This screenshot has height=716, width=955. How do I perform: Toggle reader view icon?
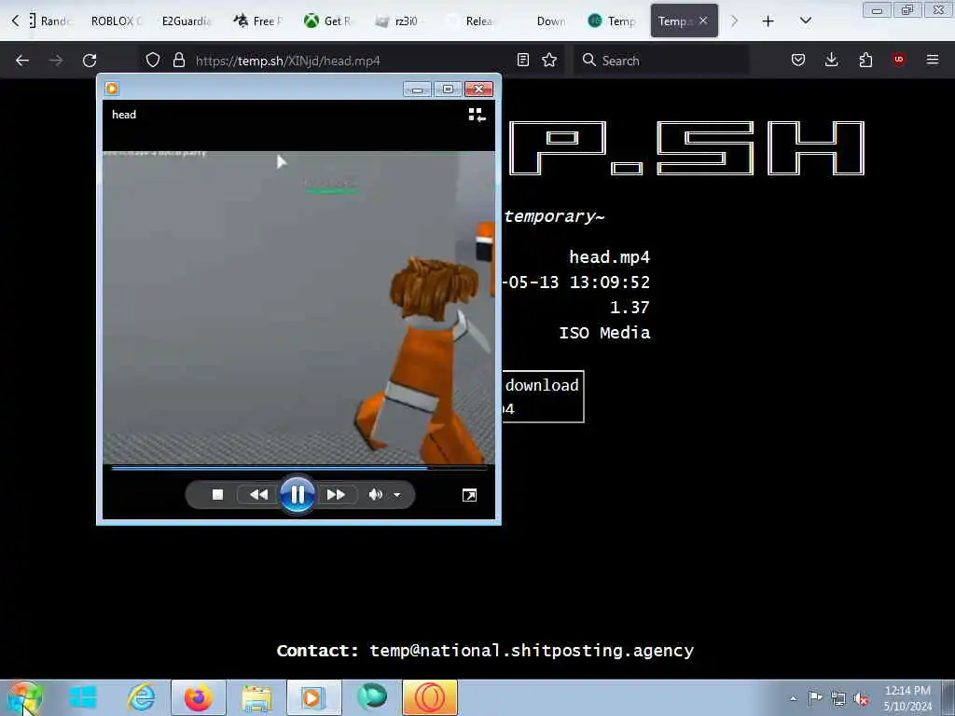(x=522, y=61)
